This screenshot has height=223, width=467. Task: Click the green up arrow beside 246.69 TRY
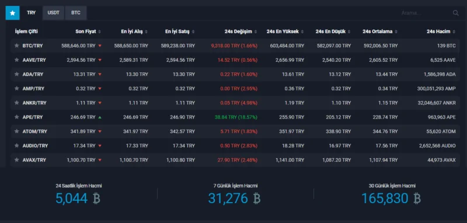point(100,117)
